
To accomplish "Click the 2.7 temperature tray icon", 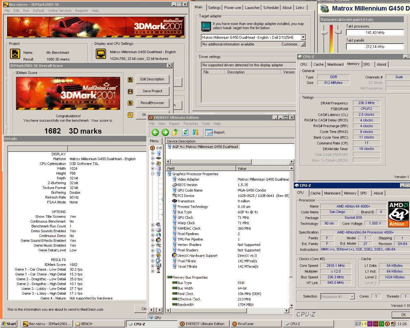I will pyautogui.click(x=358, y=324).
